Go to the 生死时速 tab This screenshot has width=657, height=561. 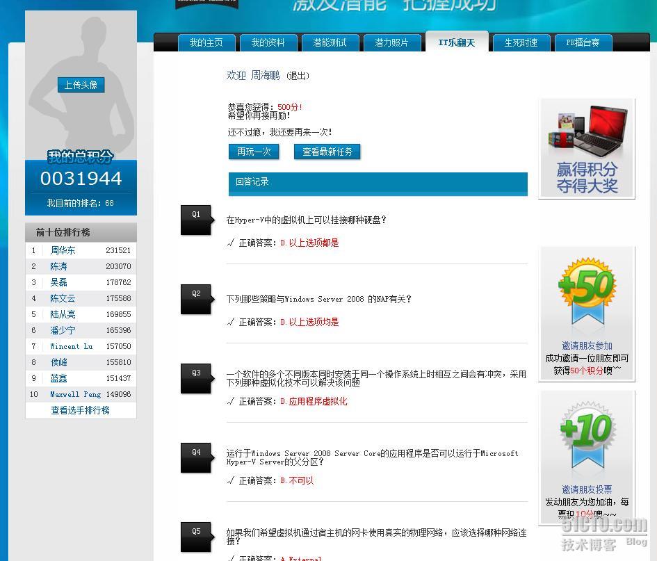(521, 42)
